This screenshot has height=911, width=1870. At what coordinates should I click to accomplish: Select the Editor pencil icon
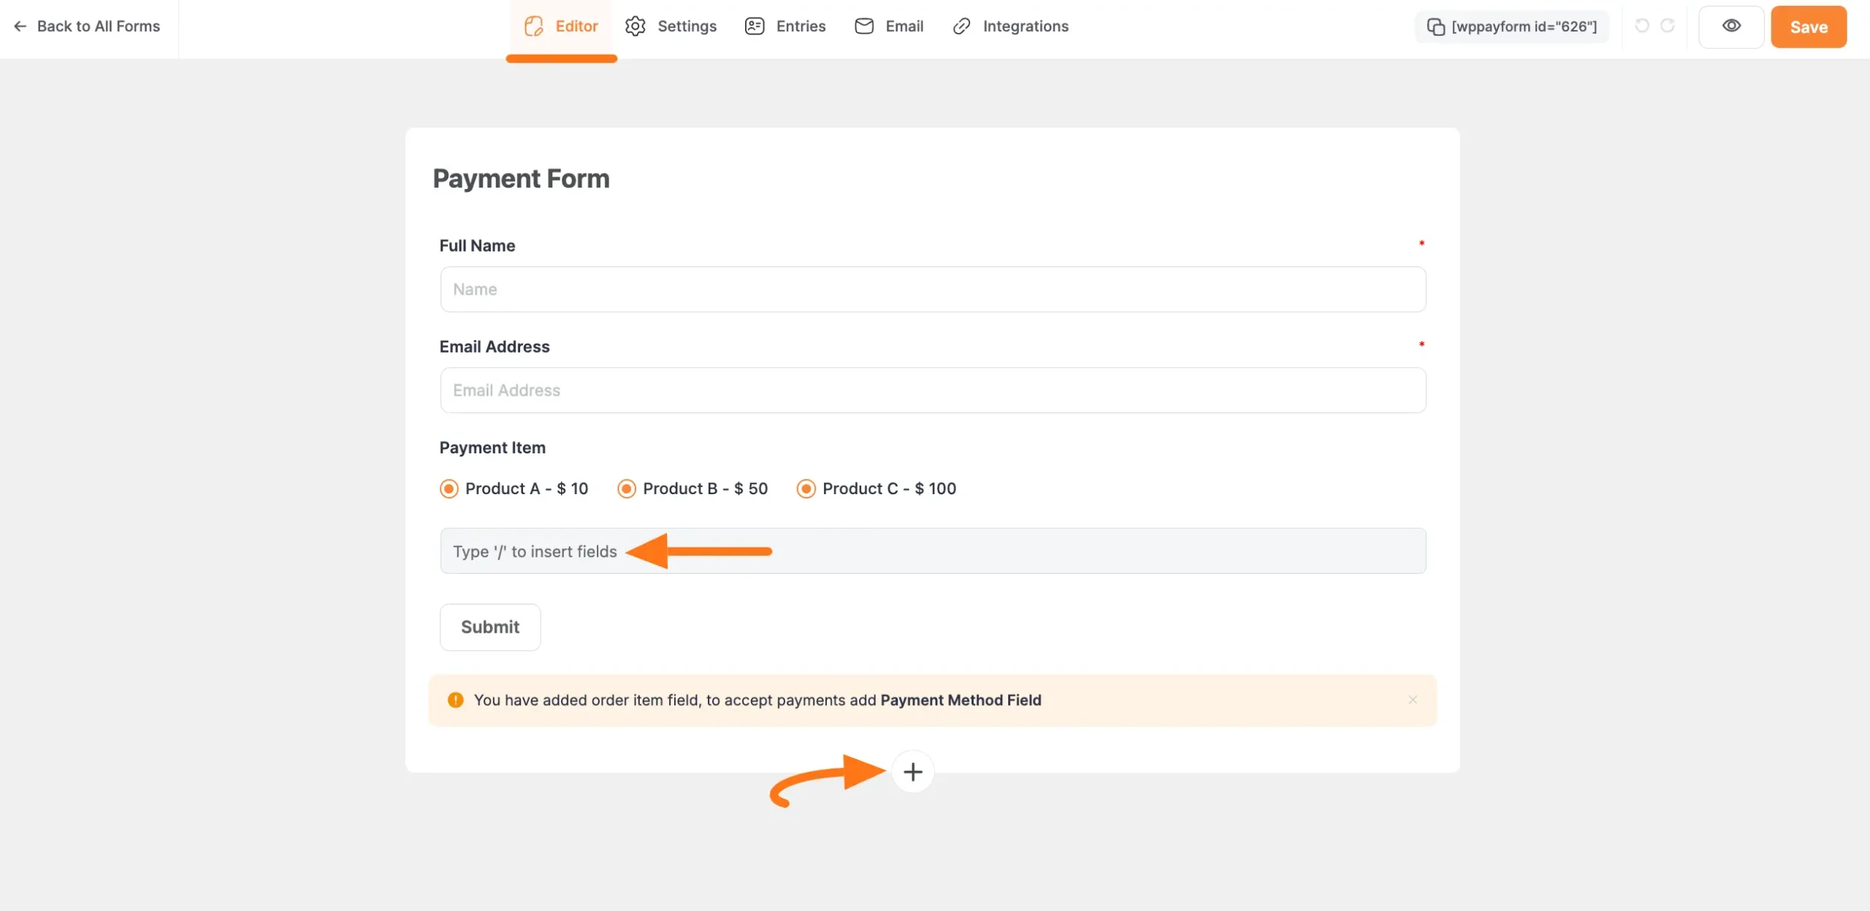tap(533, 26)
